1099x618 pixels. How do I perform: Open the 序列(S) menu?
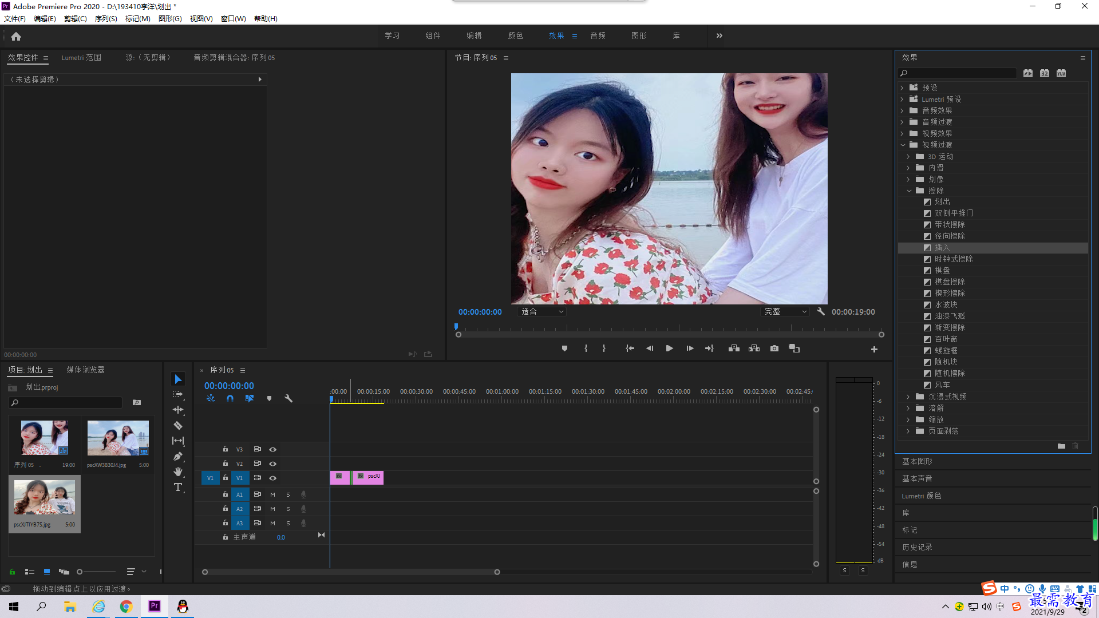coord(106,19)
